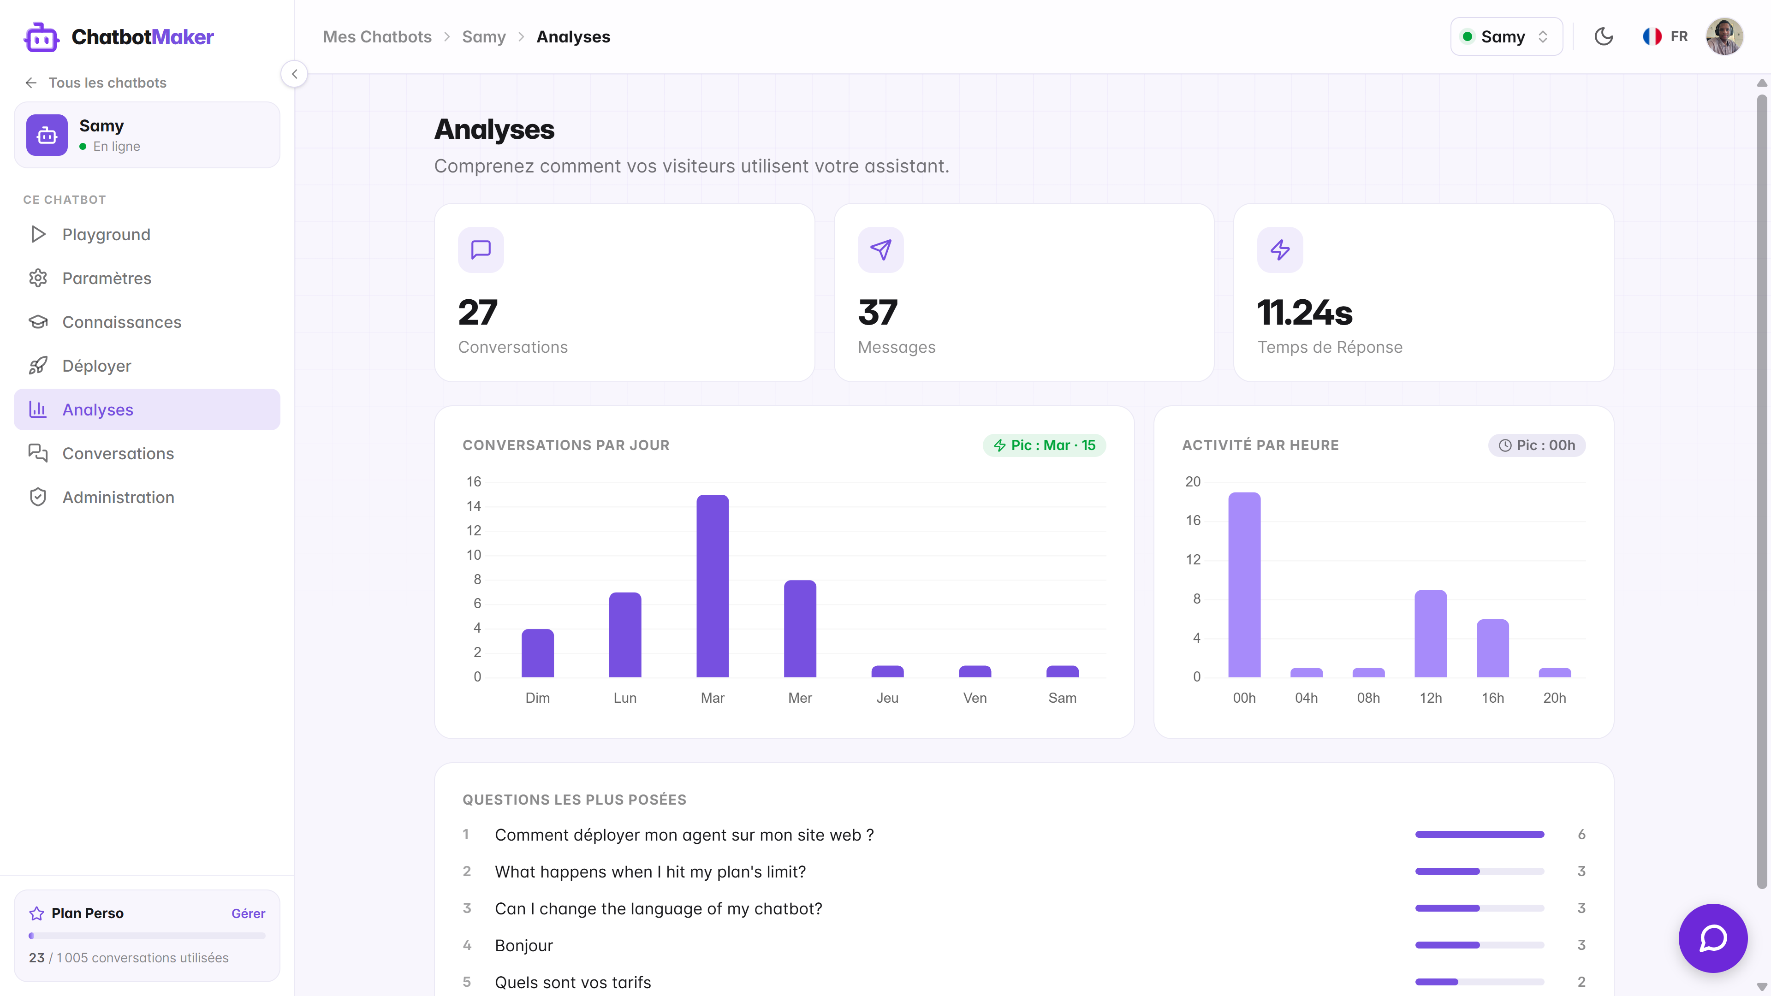Screen dimensions: 1771x996
Task: Click the Lun bar in daily conversations chart
Action: (x=625, y=634)
